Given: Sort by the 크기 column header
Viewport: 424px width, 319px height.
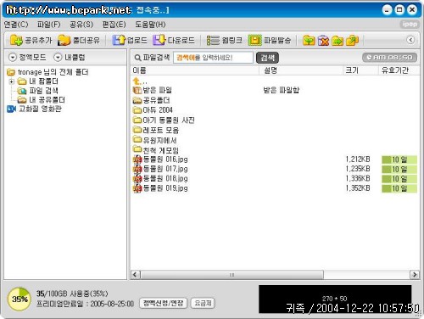Looking at the screenshot, I should coord(361,70).
